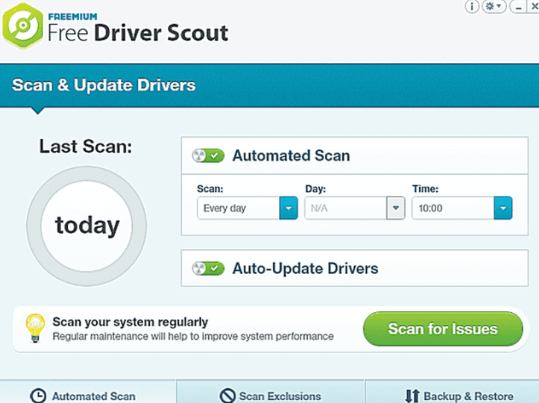539x403 pixels.
Task: Expand the Time dropdown arrow
Action: pos(503,208)
